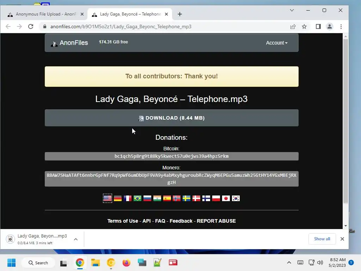The image size is (361, 271).
Task: Expand the Lady Gaga mp3 download options
Action: pyautogui.click(x=76, y=239)
